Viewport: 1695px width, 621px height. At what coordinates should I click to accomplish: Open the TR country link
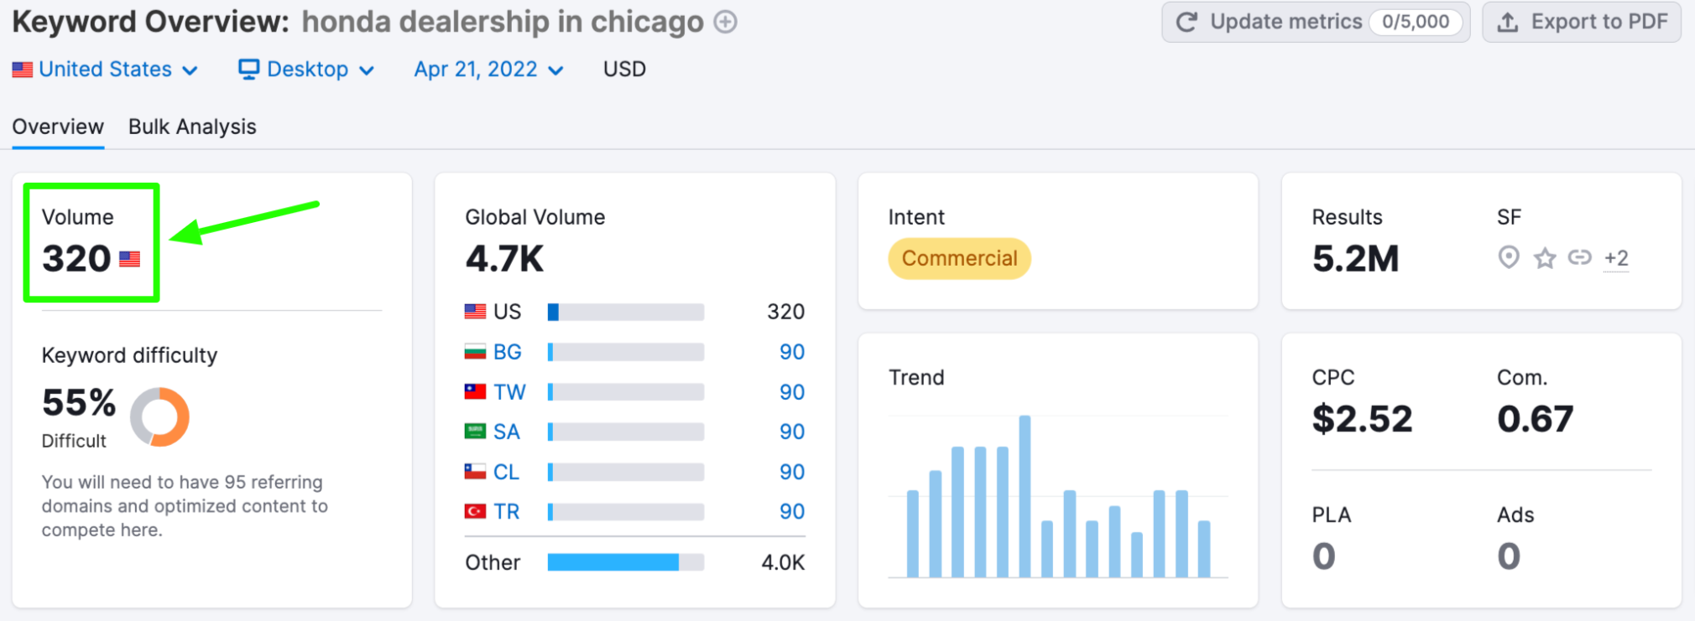(x=506, y=511)
